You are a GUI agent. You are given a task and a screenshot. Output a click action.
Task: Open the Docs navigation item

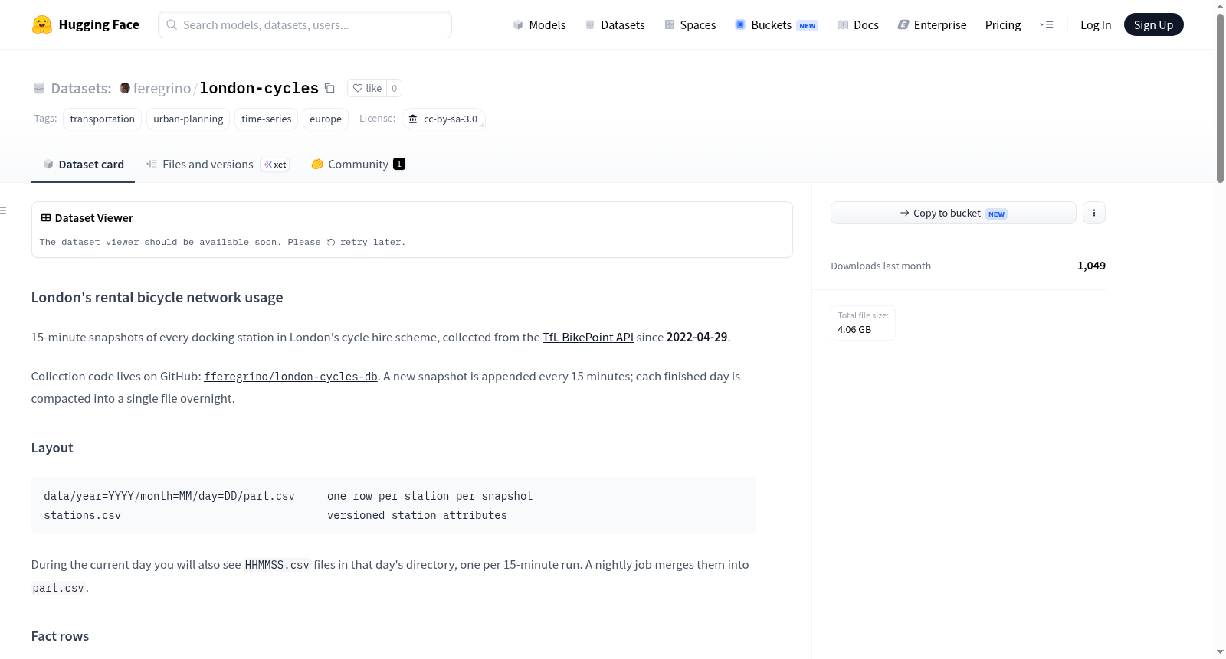(x=858, y=24)
